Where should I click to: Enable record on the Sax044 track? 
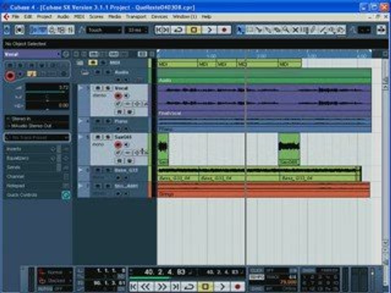pyautogui.click(x=118, y=145)
